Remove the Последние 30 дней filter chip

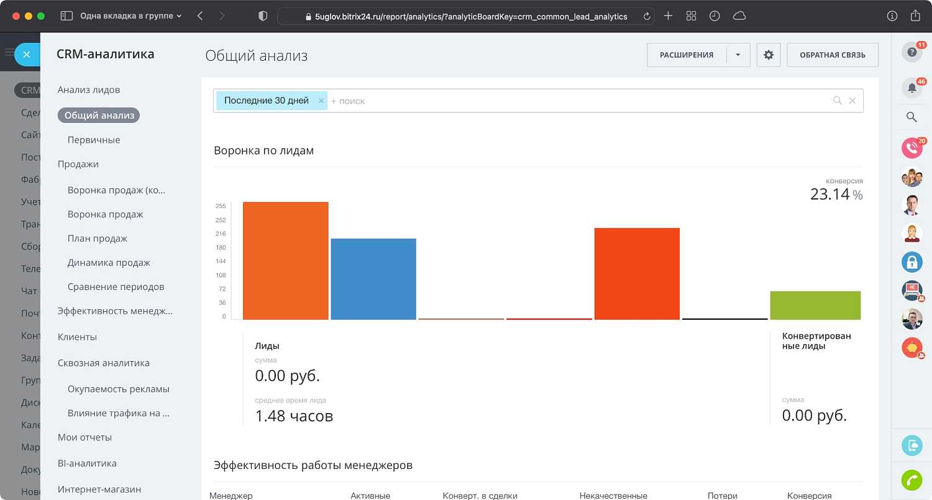point(321,100)
